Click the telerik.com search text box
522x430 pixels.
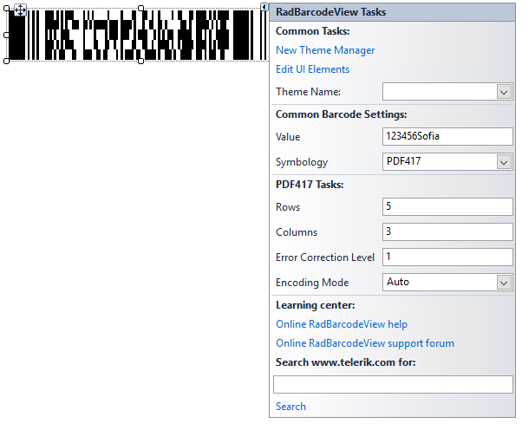(393, 385)
